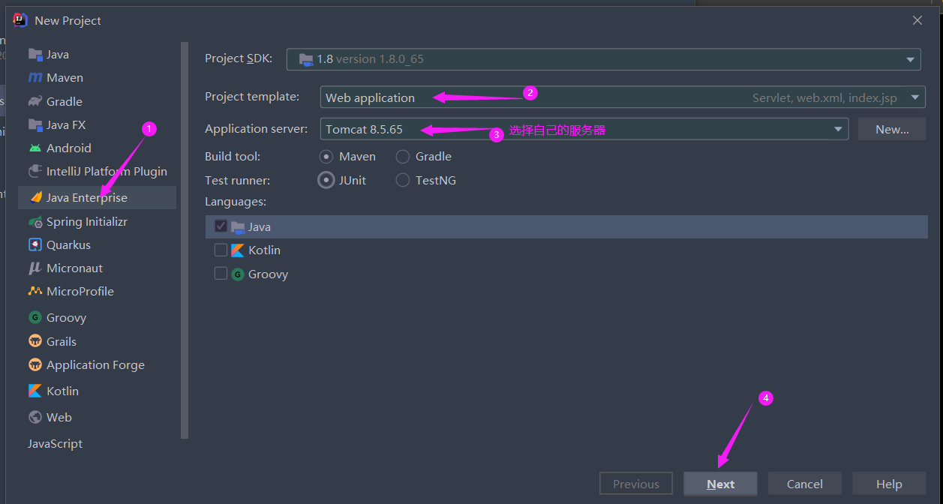Click the 'Build tool:' label
Viewport: 943px width, 504px height.
[233, 156]
